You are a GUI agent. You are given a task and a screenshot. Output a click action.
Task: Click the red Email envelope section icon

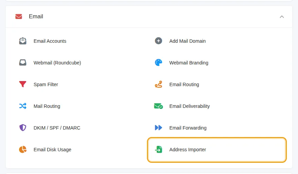pyautogui.click(x=19, y=17)
